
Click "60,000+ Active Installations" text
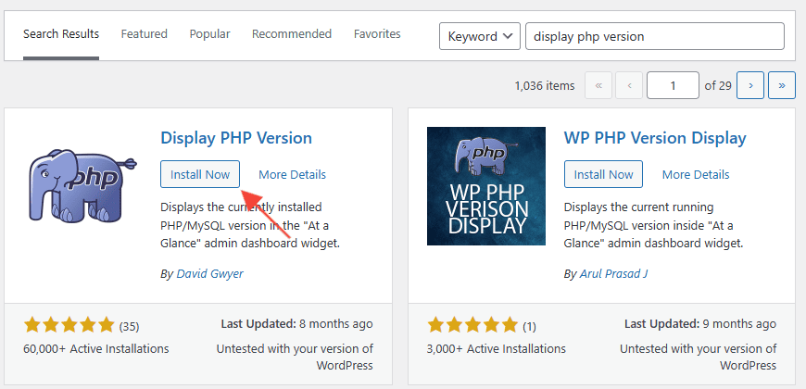[x=96, y=348]
